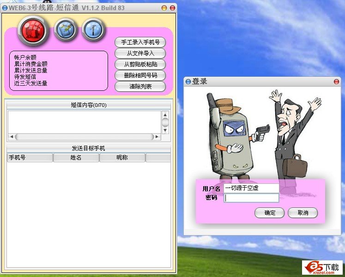Click the large red round send icon
345x277 pixels.
[33, 31]
